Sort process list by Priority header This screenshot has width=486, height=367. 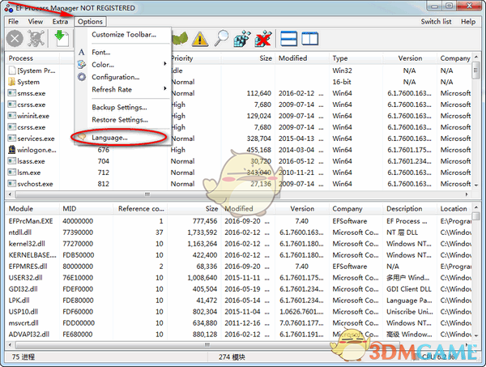(x=195, y=58)
